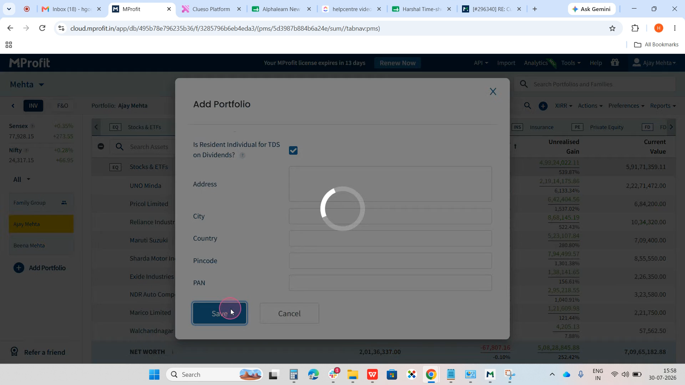The height and width of the screenshot is (385, 685).
Task: Switch to the INV tab
Action: coord(33,106)
